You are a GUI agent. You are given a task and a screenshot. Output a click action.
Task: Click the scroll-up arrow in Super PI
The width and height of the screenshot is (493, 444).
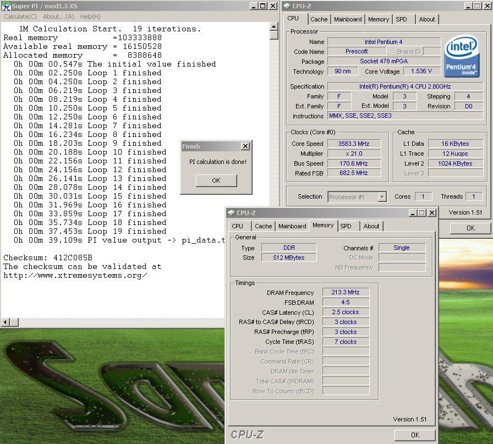pyautogui.click(x=274, y=26)
